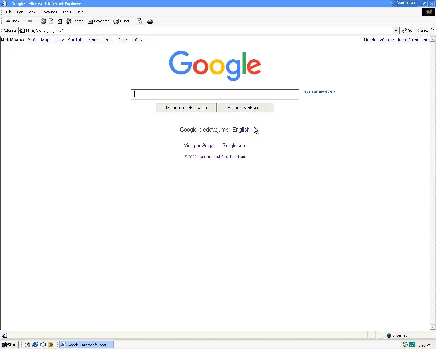
Task: Click the Links toolbar label
Action: tap(424, 30)
